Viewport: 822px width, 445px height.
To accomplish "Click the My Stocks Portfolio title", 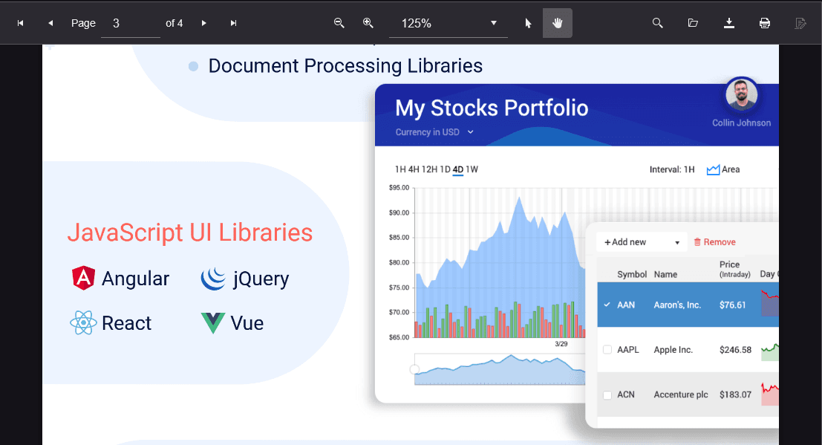I will [x=492, y=108].
